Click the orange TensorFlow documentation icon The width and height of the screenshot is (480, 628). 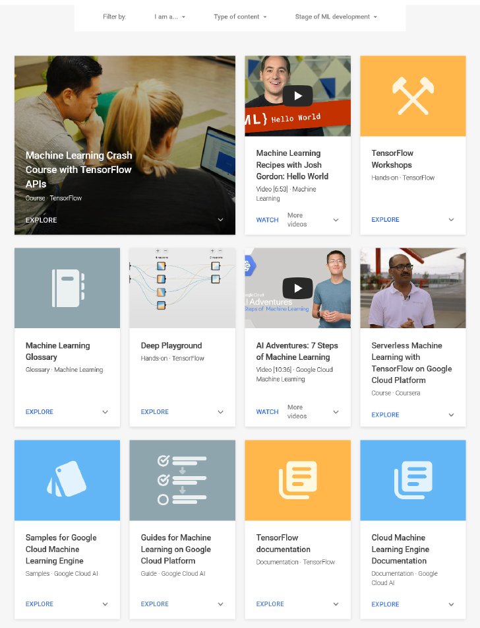(x=297, y=480)
